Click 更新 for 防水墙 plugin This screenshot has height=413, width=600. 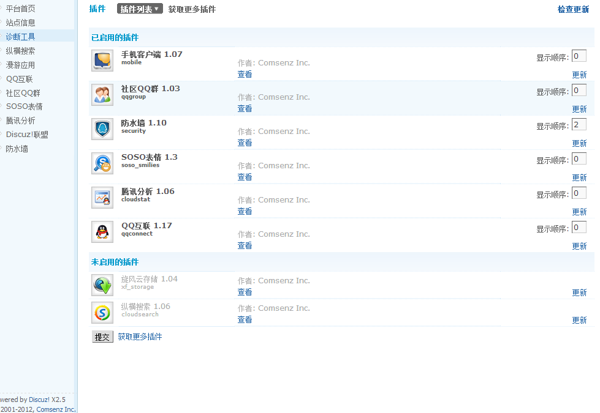[579, 143]
